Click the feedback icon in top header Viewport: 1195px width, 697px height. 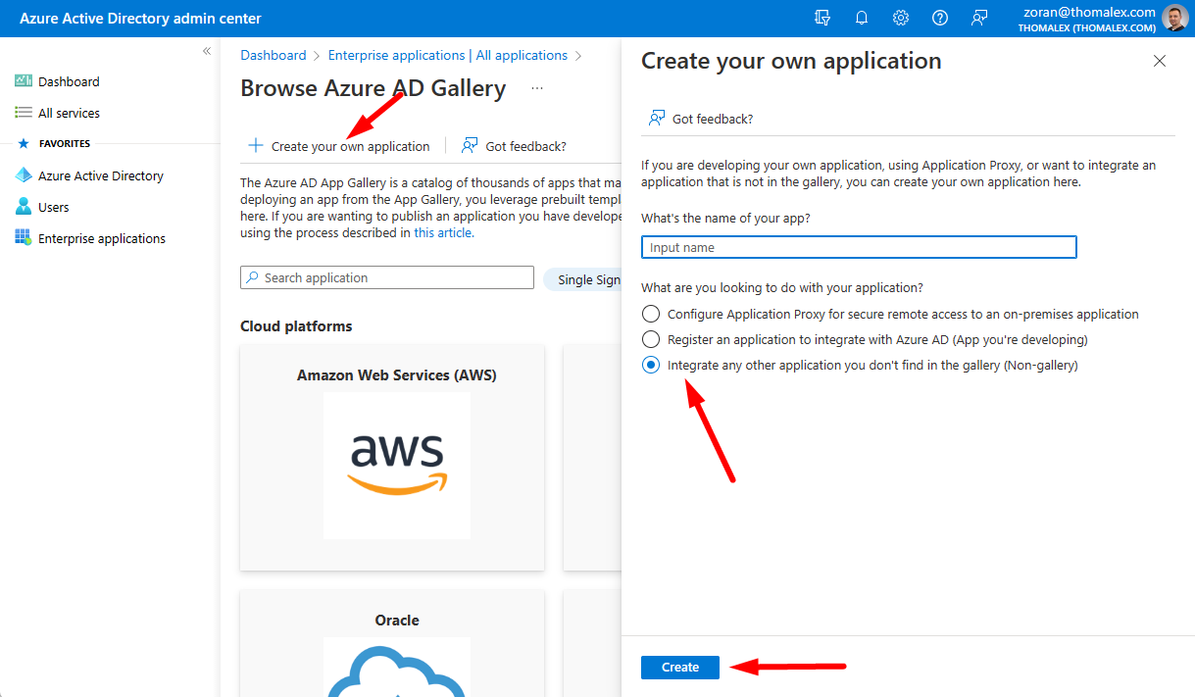coord(979,18)
